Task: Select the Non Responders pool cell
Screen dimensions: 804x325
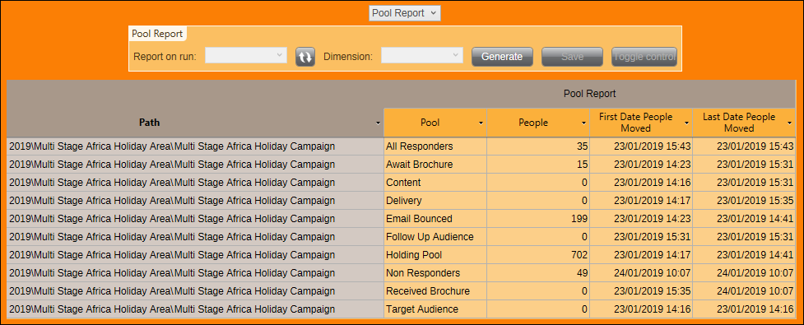Action: [435, 272]
